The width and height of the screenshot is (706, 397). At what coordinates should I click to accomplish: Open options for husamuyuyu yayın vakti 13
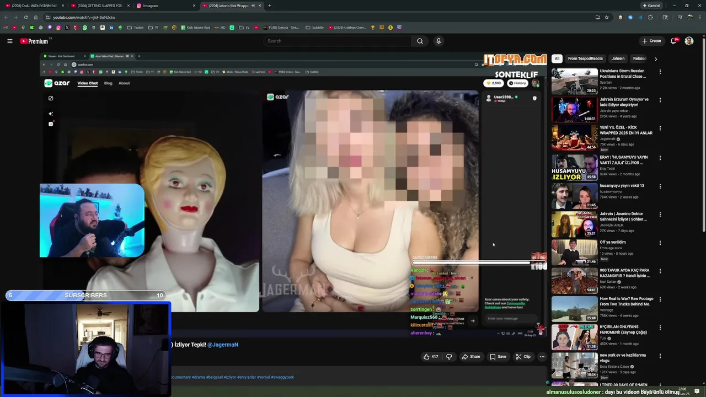click(x=660, y=186)
